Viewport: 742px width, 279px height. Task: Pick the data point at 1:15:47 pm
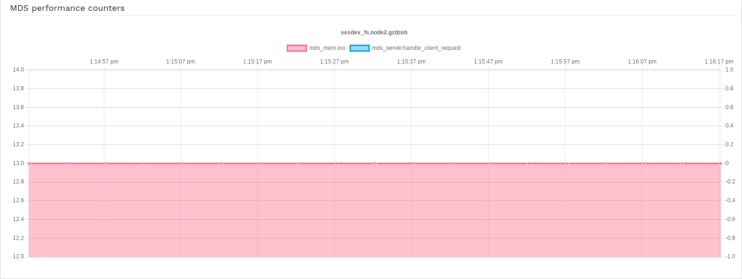tap(490, 163)
